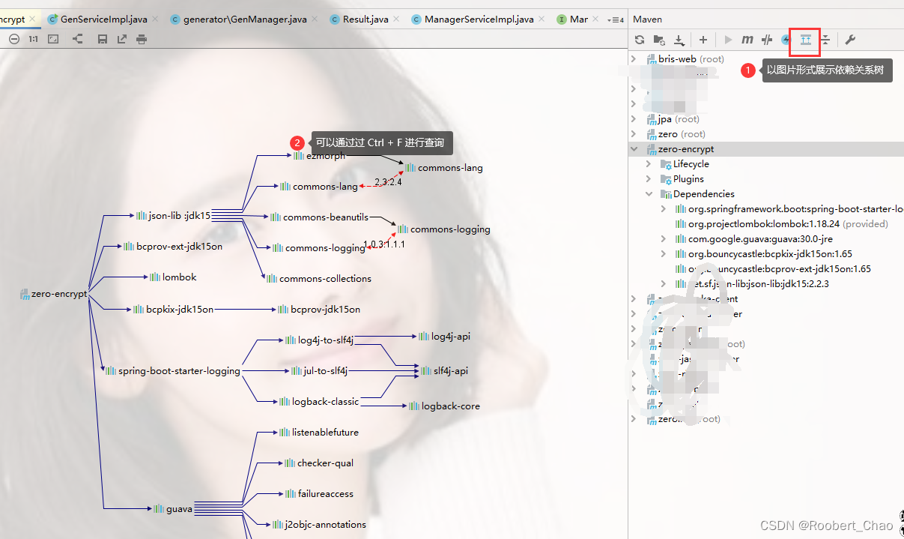Select checker-qual node
Viewport: 904px width, 539px height.
pos(319,463)
